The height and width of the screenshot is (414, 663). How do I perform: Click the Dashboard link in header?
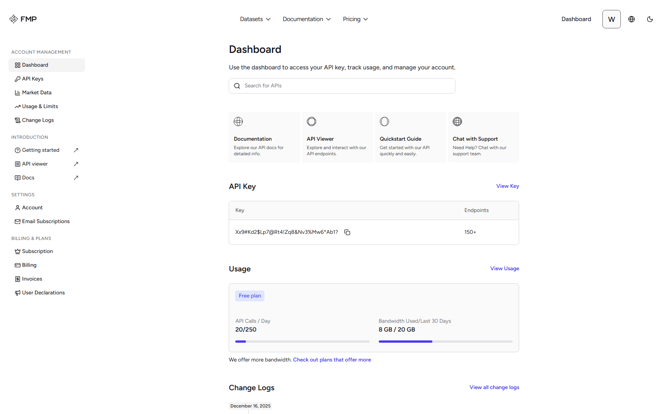(576, 19)
